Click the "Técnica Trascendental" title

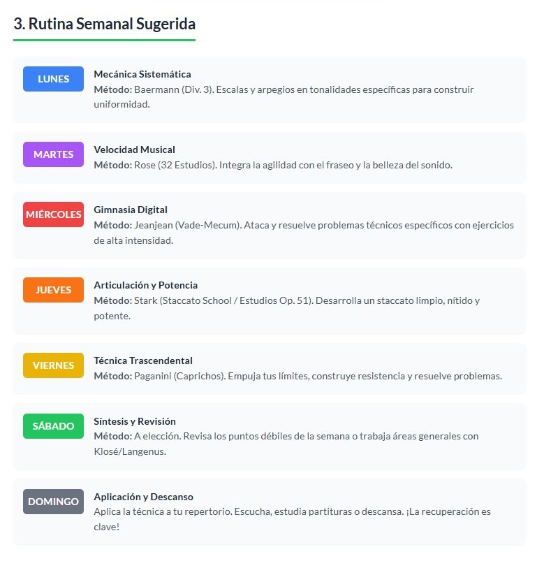point(143,360)
